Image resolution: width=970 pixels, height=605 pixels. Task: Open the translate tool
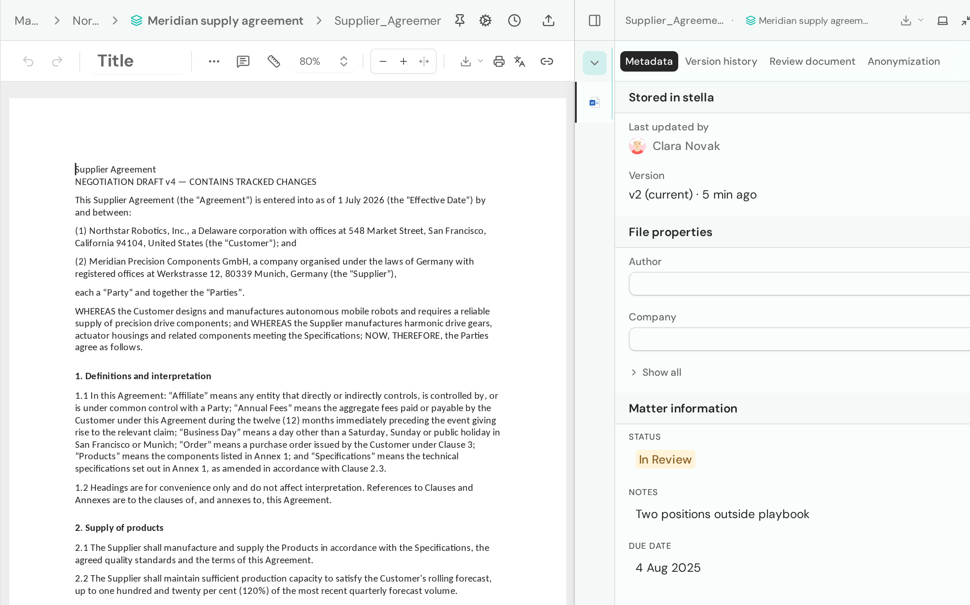[x=519, y=61]
